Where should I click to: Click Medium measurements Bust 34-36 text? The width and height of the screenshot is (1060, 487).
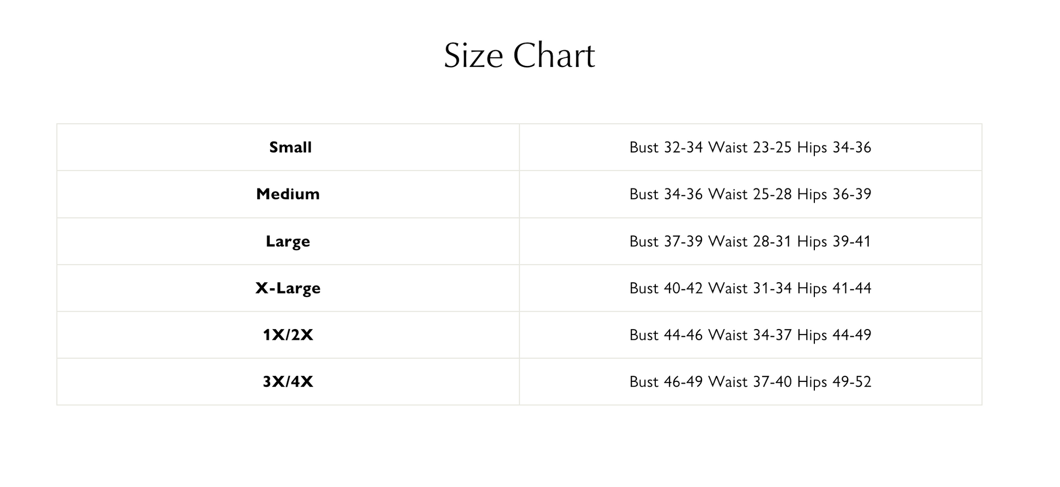[666, 194]
